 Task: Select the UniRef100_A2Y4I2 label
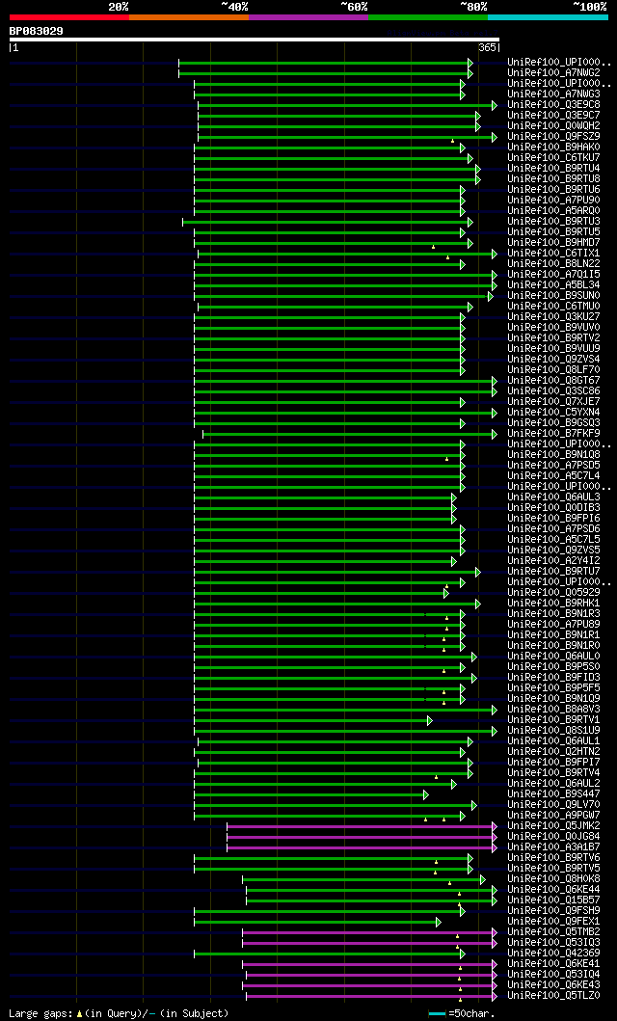tap(554, 561)
